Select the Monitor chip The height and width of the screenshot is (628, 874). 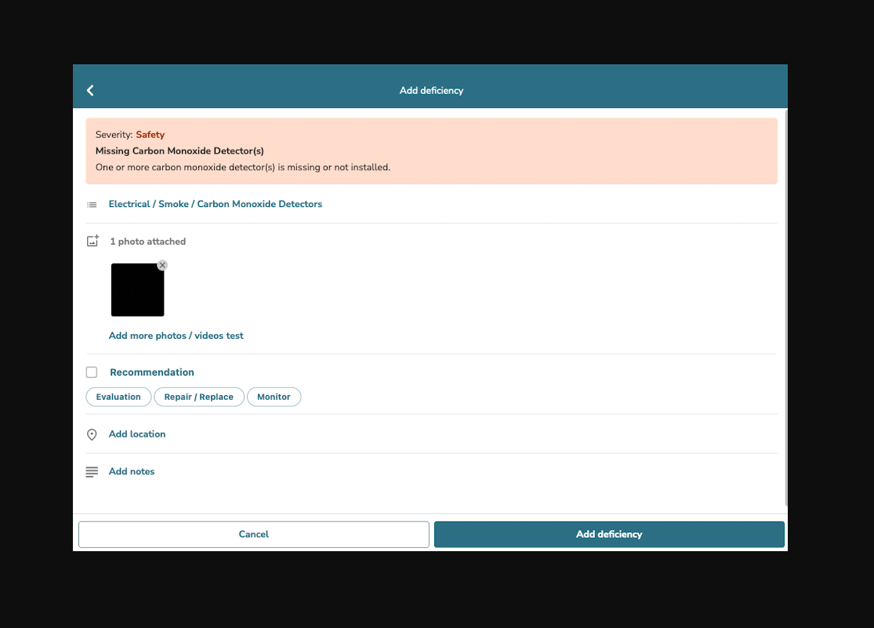click(274, 397)
